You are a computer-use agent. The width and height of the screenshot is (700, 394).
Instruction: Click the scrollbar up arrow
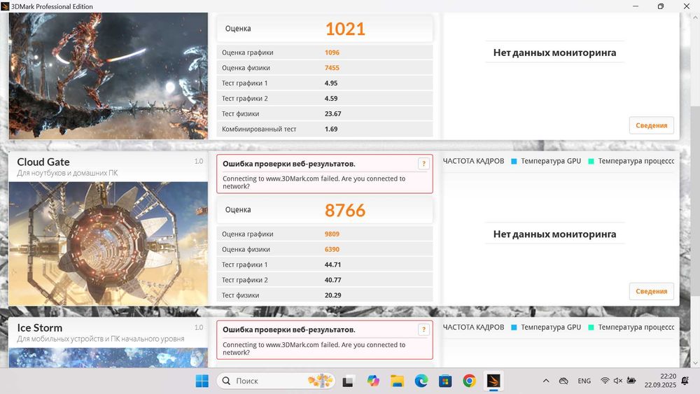click(695, 17)
